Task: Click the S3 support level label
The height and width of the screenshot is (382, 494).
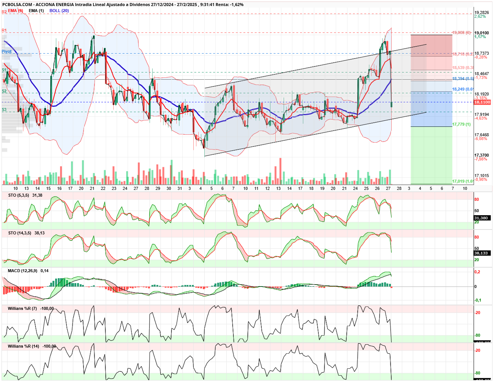Action: point(4,110)
